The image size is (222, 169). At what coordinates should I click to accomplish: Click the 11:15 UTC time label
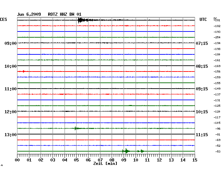[202, 134]
